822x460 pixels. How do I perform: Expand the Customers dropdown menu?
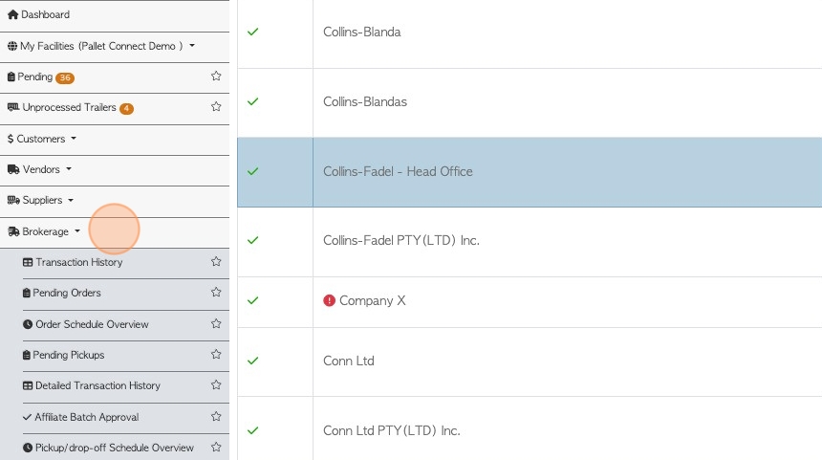42,139
